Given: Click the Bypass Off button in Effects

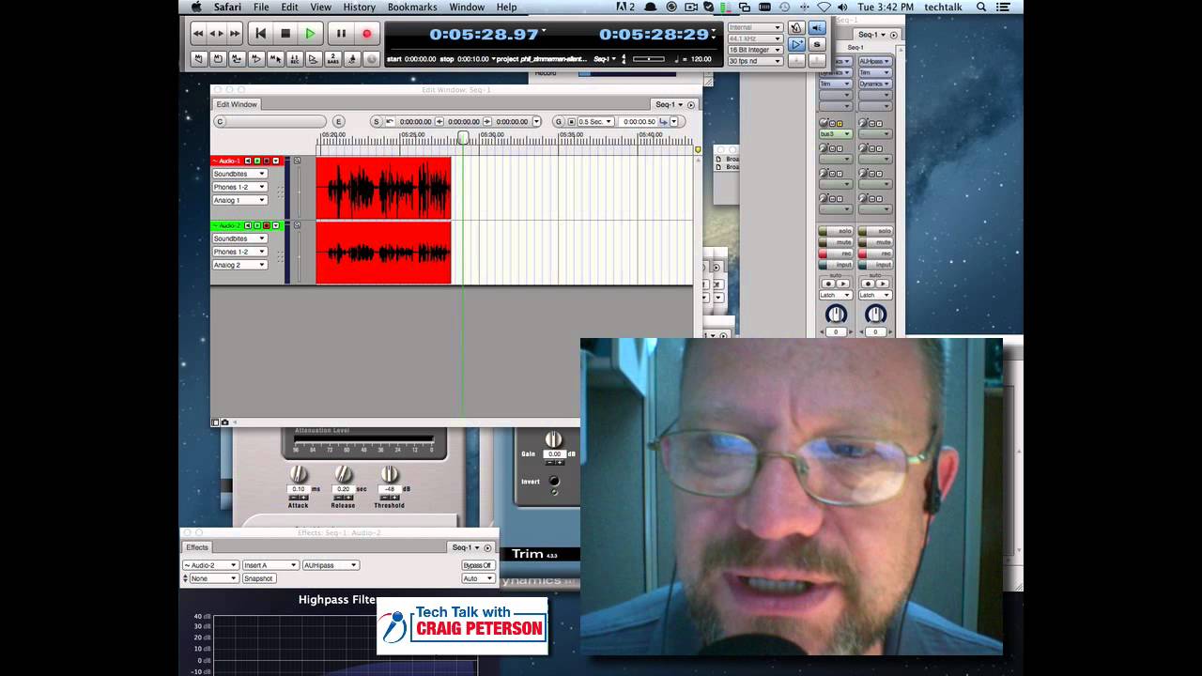Looking at the screenshot, I should tap(478, 565).
